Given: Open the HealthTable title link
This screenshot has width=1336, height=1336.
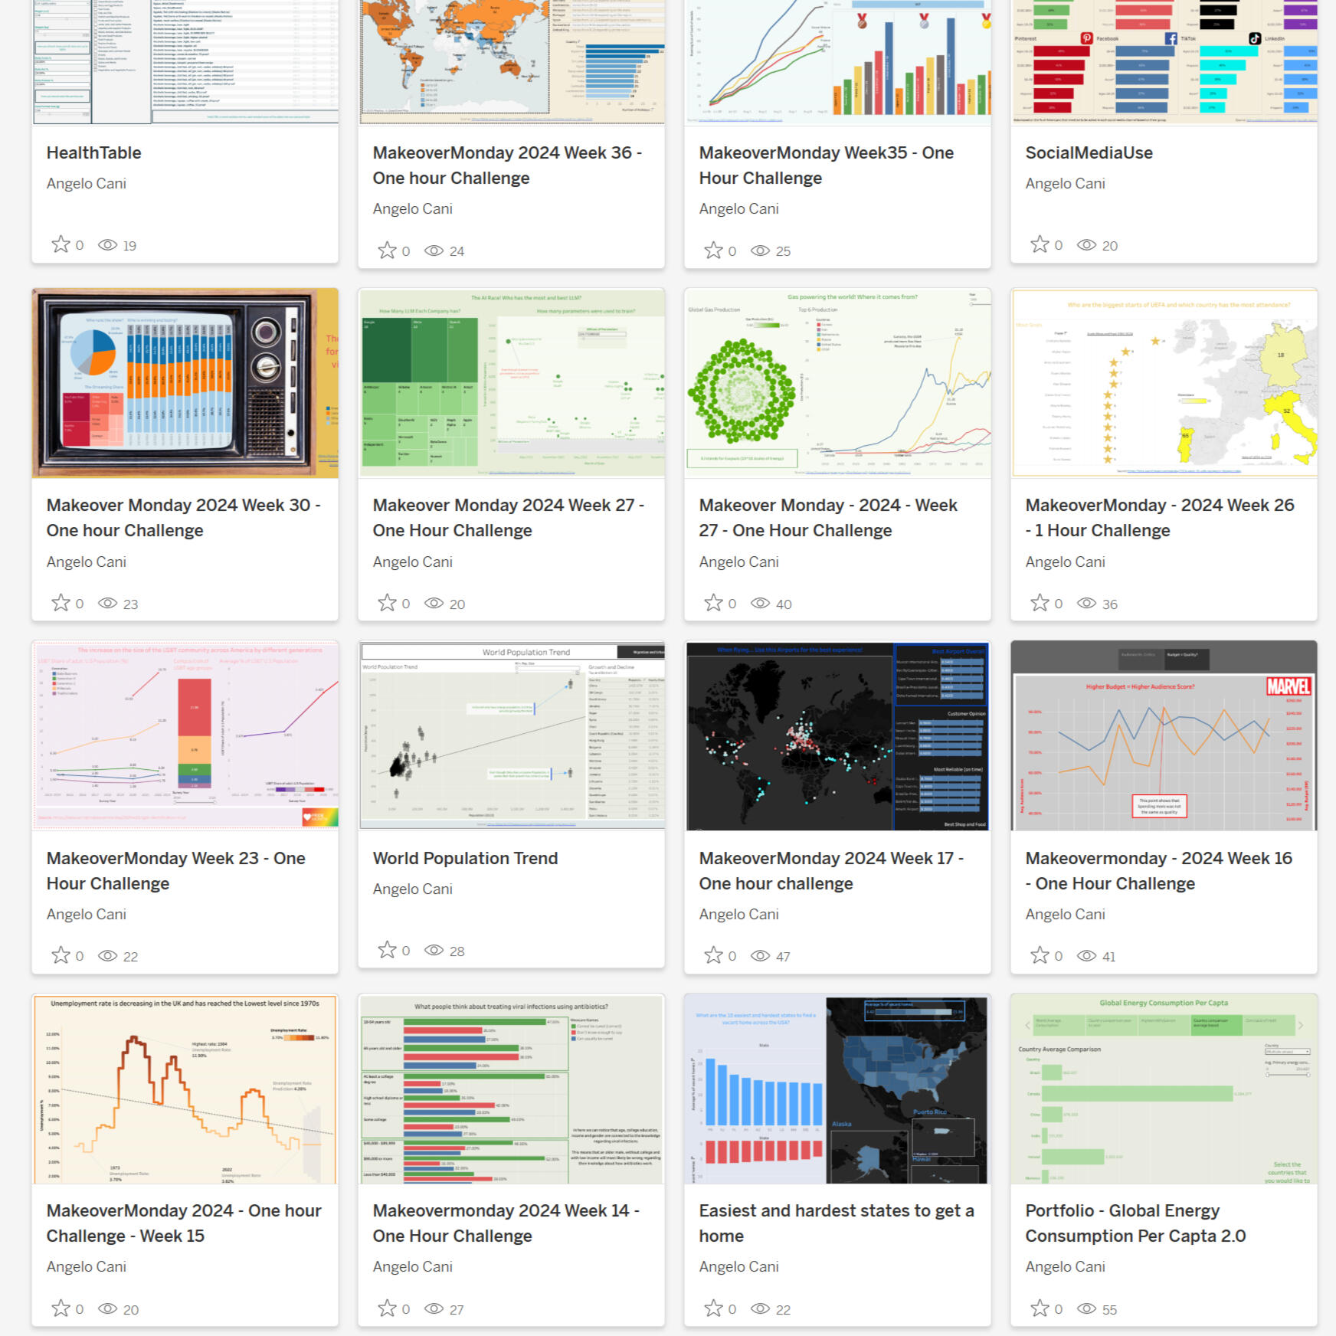Looking at the screenshot, I should (x=93, y=153).
